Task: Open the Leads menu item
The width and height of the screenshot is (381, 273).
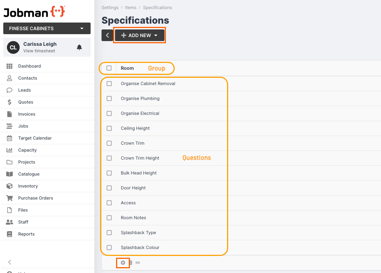Action: [x=47, y=90]
